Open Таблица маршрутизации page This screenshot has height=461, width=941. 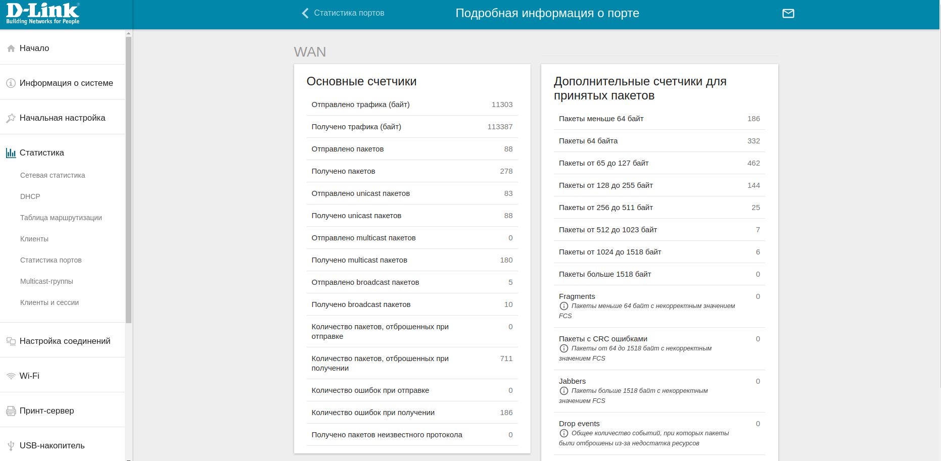coord(61,218)
